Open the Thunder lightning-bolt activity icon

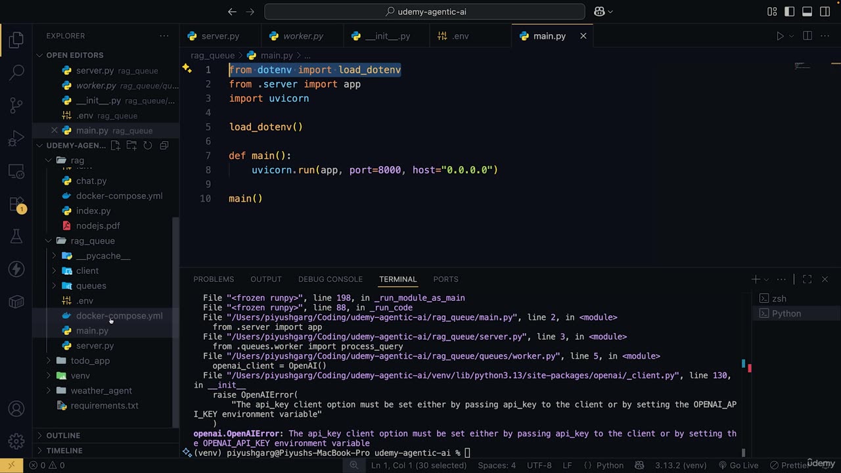16,269
